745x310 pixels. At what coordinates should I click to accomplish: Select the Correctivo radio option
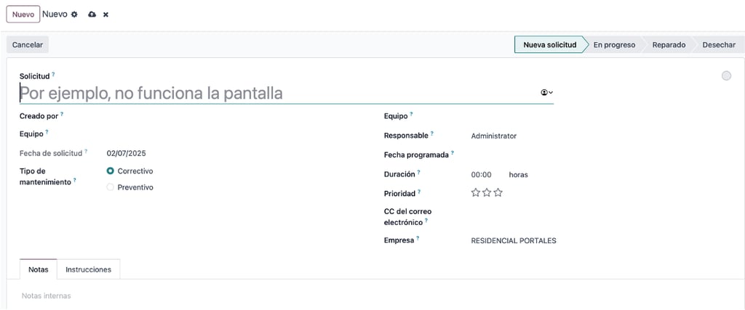pyautogui.click(x=111, y=171)
